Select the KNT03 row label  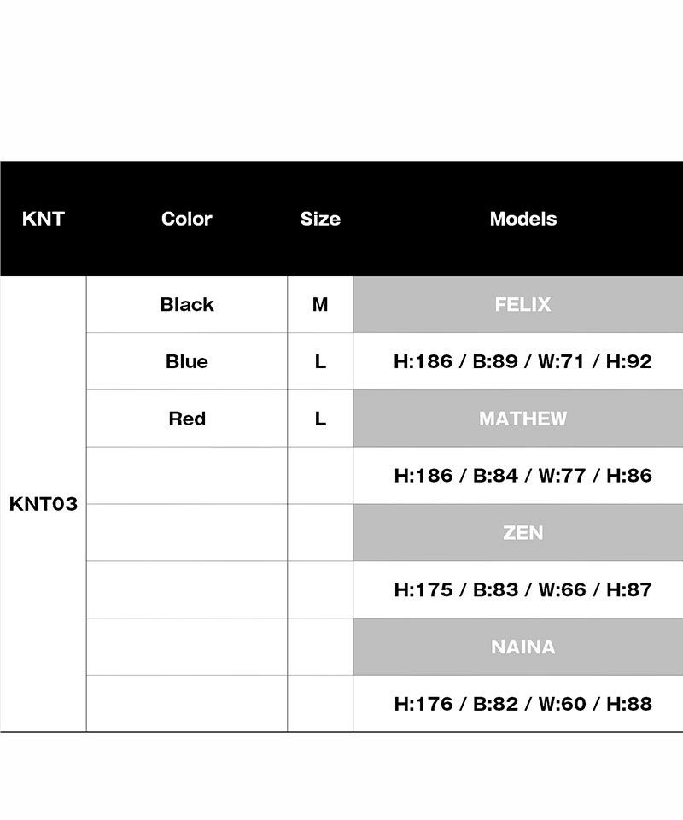coord(44,504)
